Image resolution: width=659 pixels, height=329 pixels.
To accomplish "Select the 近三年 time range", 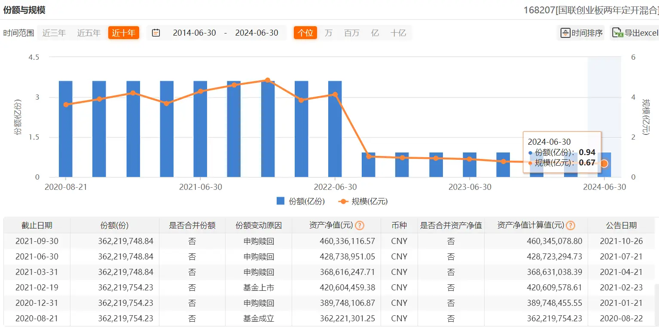I will (x=54, y=33).
